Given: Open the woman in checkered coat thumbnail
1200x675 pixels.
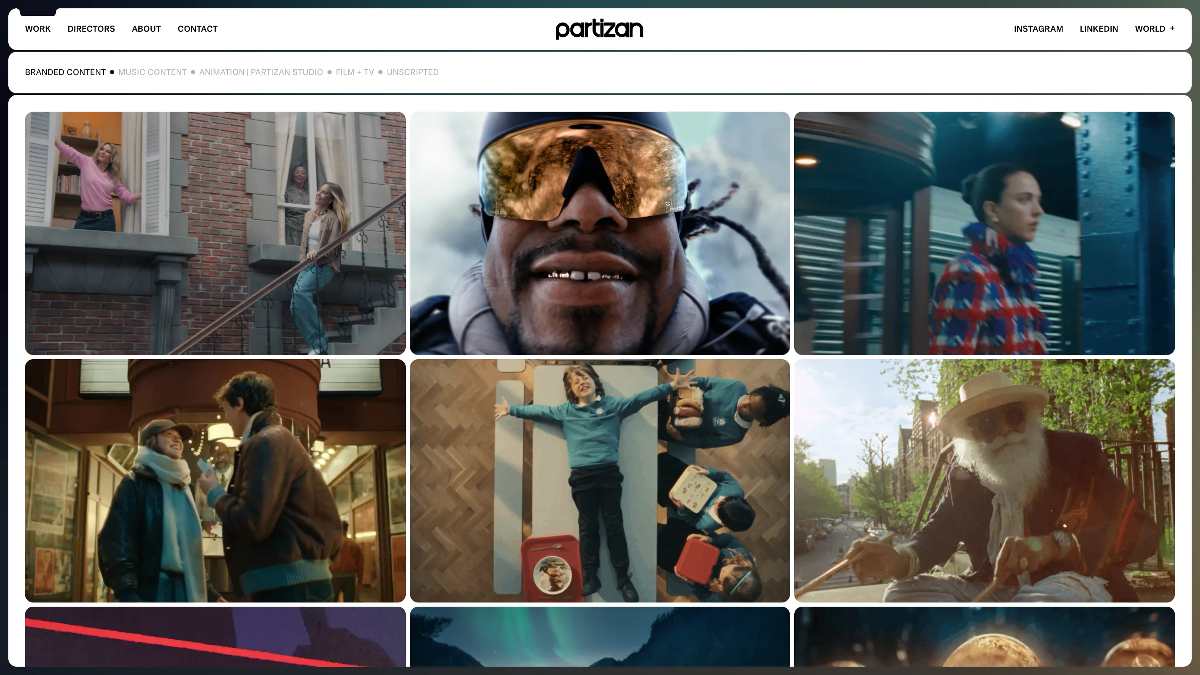Looking at the screenshot, I should pos(984,233).
